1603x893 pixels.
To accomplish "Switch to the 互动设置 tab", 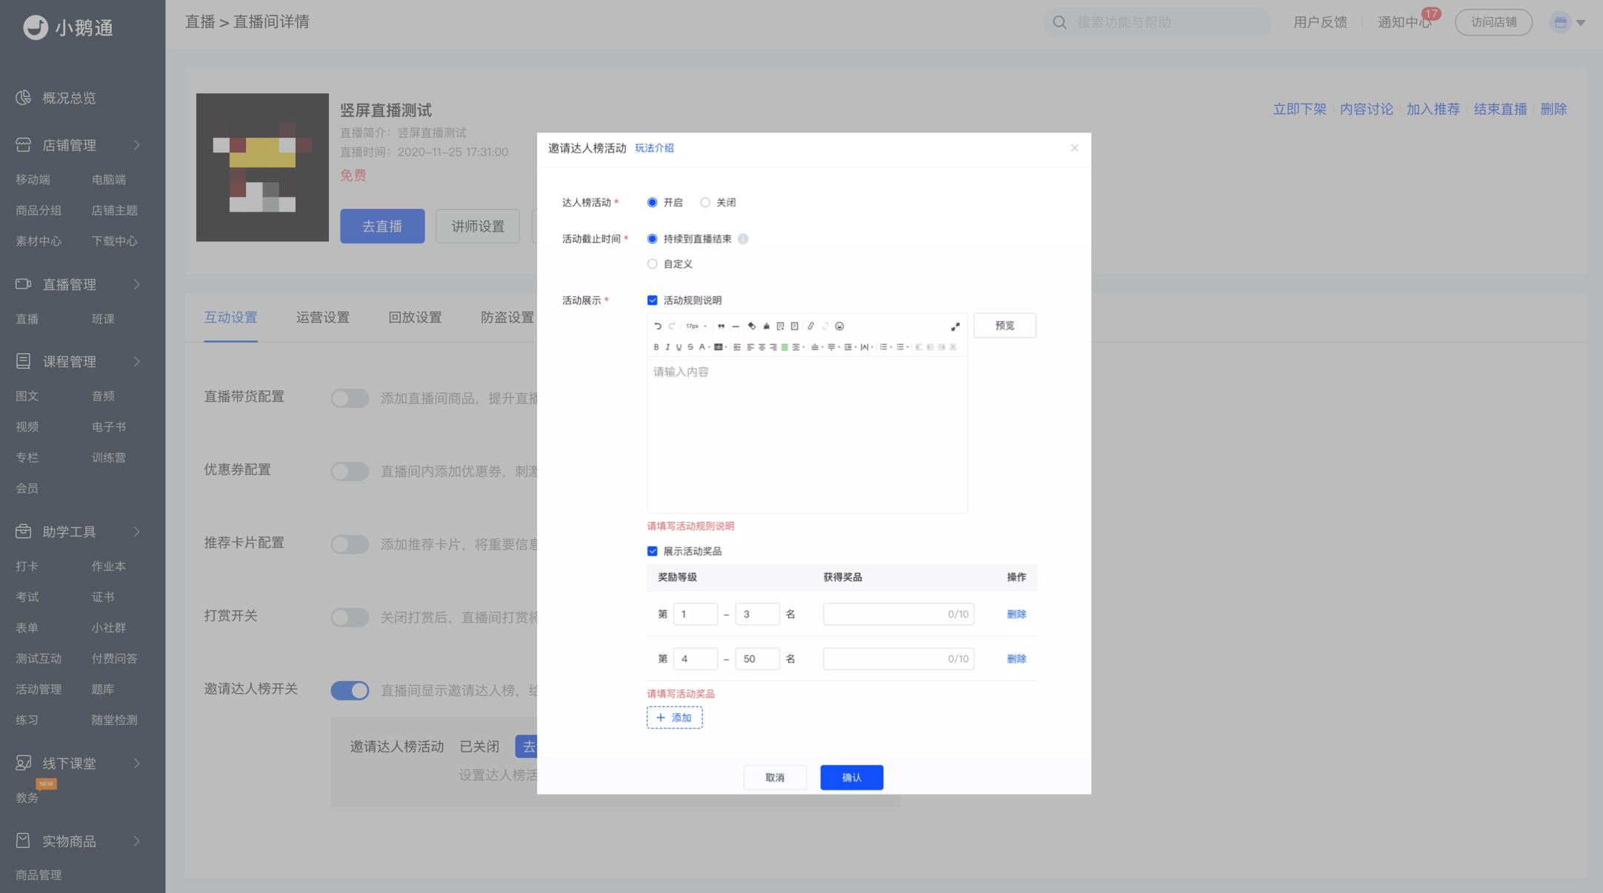I will 230,318.
